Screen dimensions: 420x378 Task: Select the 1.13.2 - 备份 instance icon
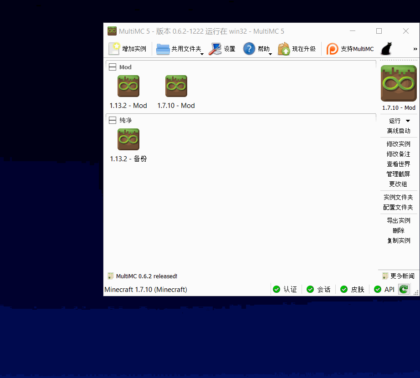128,139
